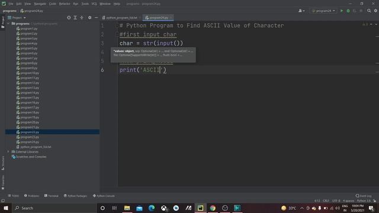379x213 pixels.
Task: Open Project panel options gear
Action: [89, 18]
